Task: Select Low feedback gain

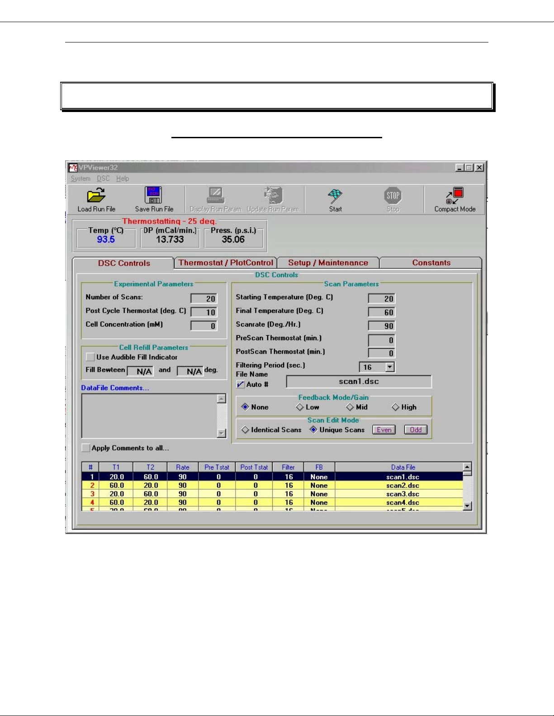Action: pos(300,407)
